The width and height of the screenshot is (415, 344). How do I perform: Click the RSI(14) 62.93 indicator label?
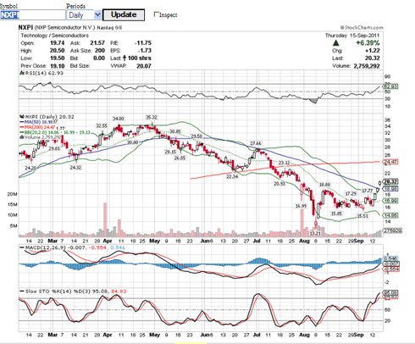[44, 73]
